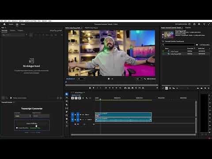Switch Project panel to list view

tap(167, 88)
